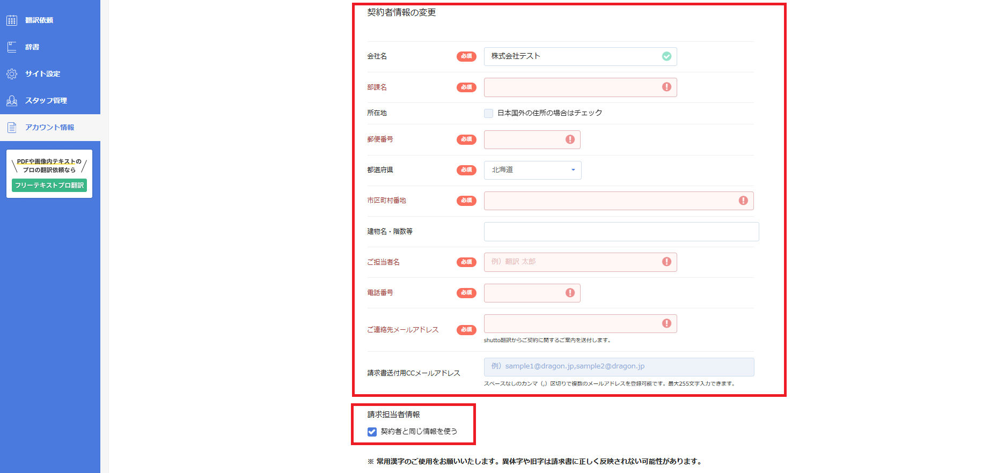Image resolution: width=997 pixels, height=473 pixels.
Task: Click the 会社名 input field
Action: click(x=580, y=56)
